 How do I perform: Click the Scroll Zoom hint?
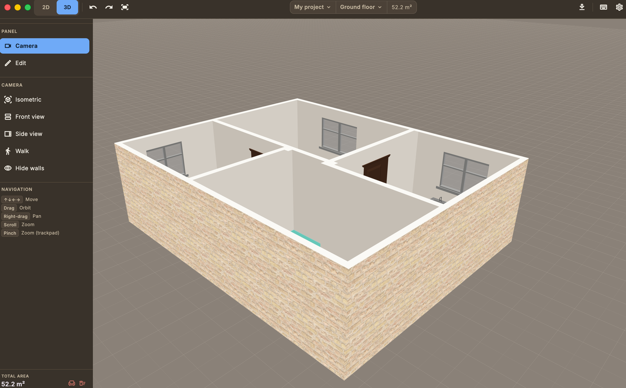coord(18,225)
